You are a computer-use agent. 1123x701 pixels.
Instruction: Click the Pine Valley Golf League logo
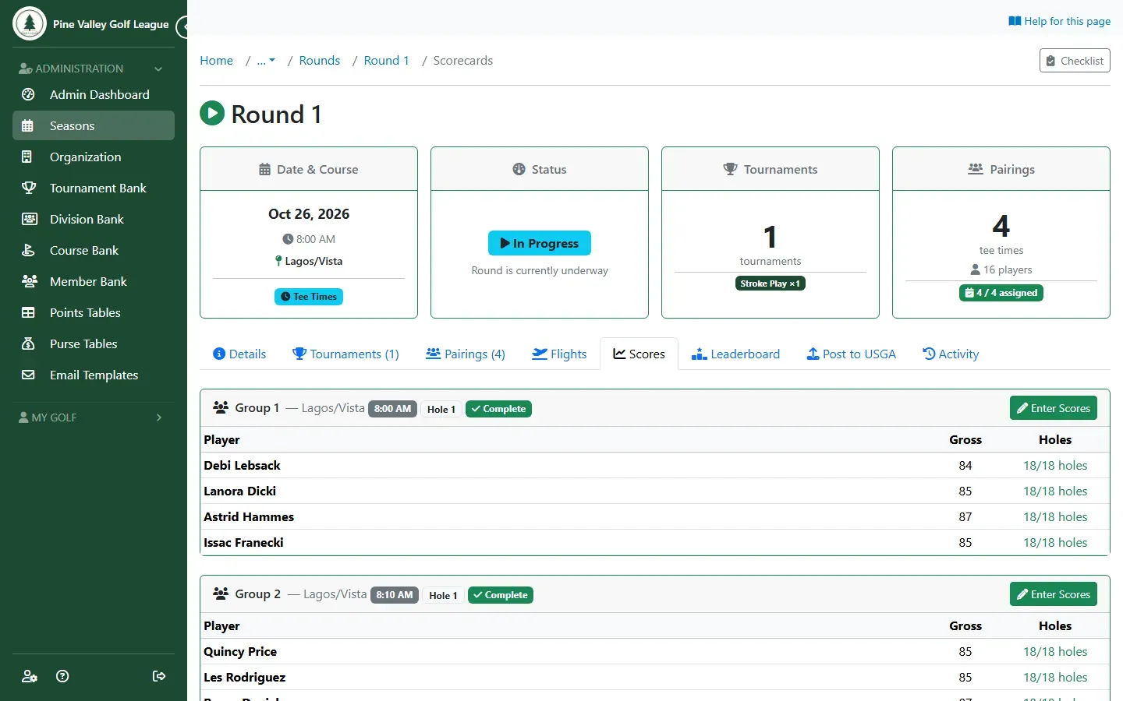pos(30,23)
